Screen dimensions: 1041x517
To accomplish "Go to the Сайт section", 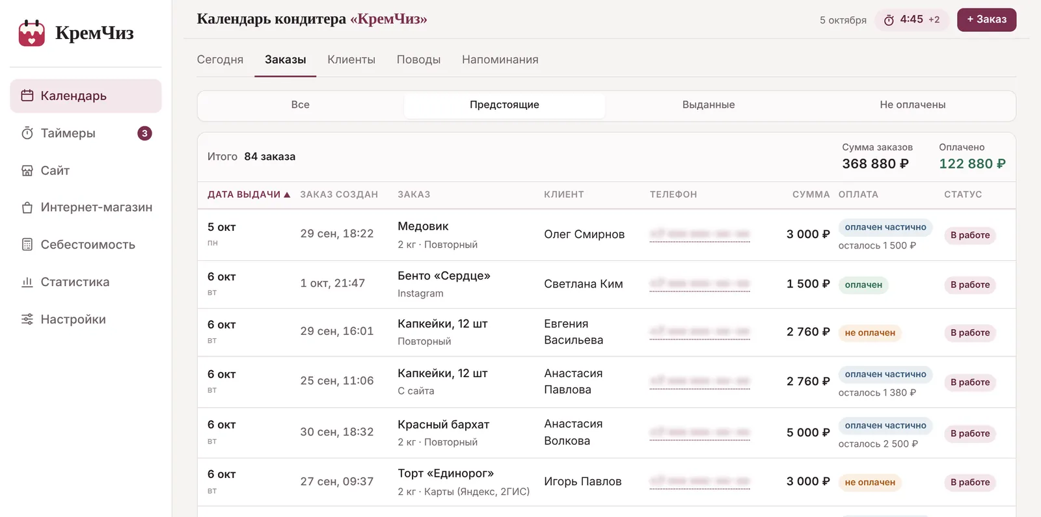I will [x=86, y=170].
